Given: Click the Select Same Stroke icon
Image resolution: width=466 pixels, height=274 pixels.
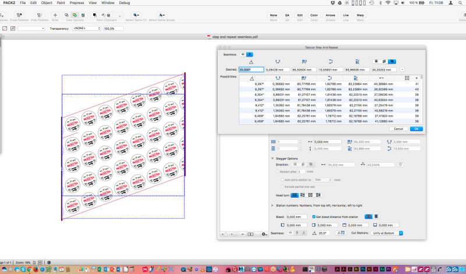Looking at the screenshot, I should tap(161, 15).
